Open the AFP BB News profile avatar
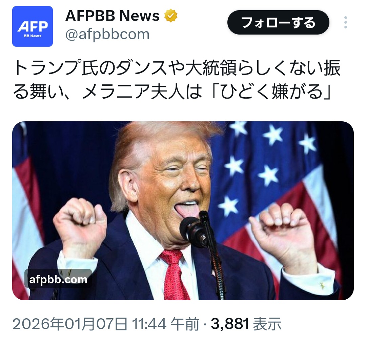The width and height of the screenshot is (366, 343). click(x=33, y=26)
